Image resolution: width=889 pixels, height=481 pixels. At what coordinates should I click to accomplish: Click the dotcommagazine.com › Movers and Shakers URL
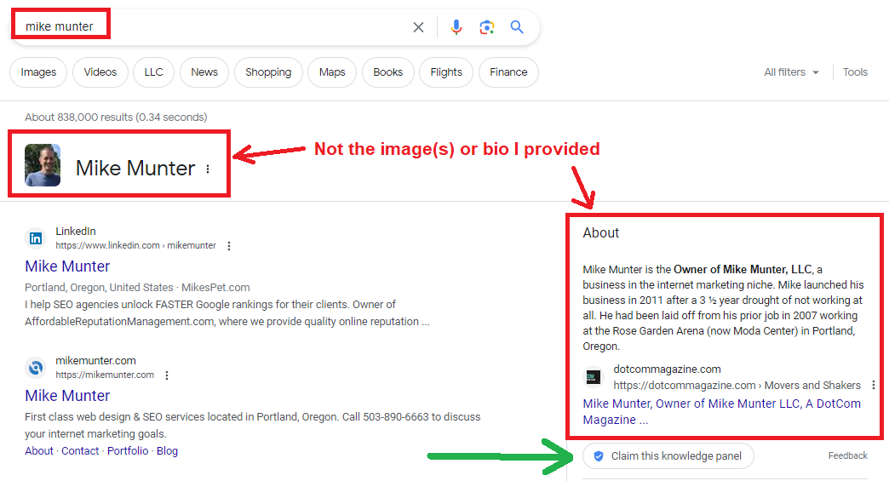pyautogui.click(x=737, y=386)
